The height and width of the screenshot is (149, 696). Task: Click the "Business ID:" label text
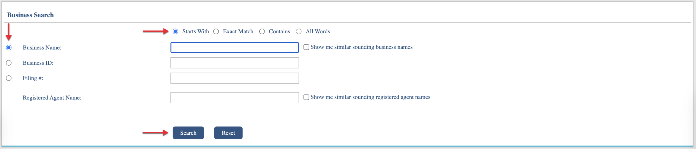coord(38,63)
